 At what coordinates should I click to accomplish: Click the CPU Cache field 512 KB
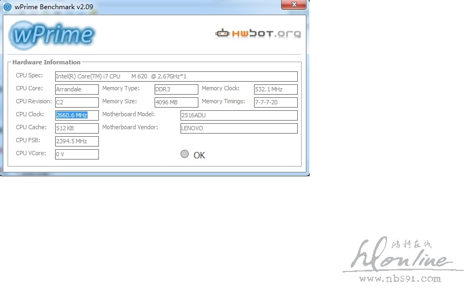(x=77, y=128)
